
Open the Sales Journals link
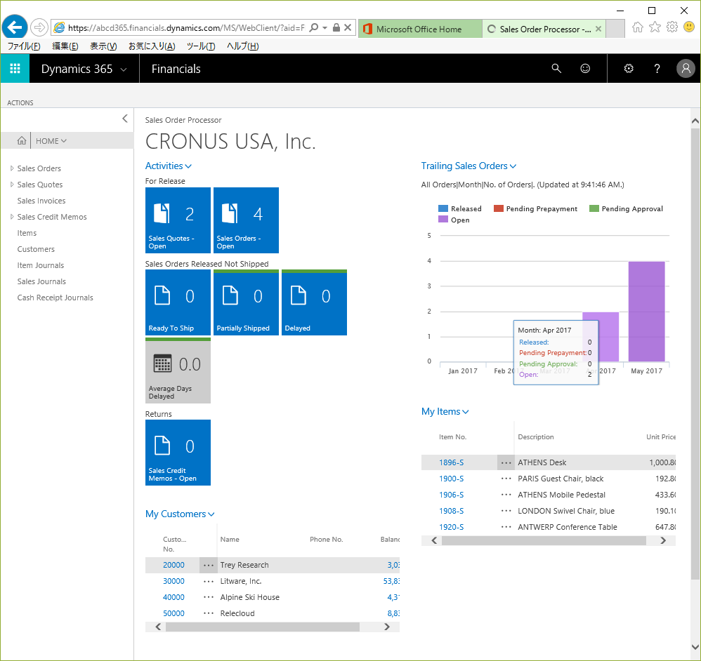[41, 281]
